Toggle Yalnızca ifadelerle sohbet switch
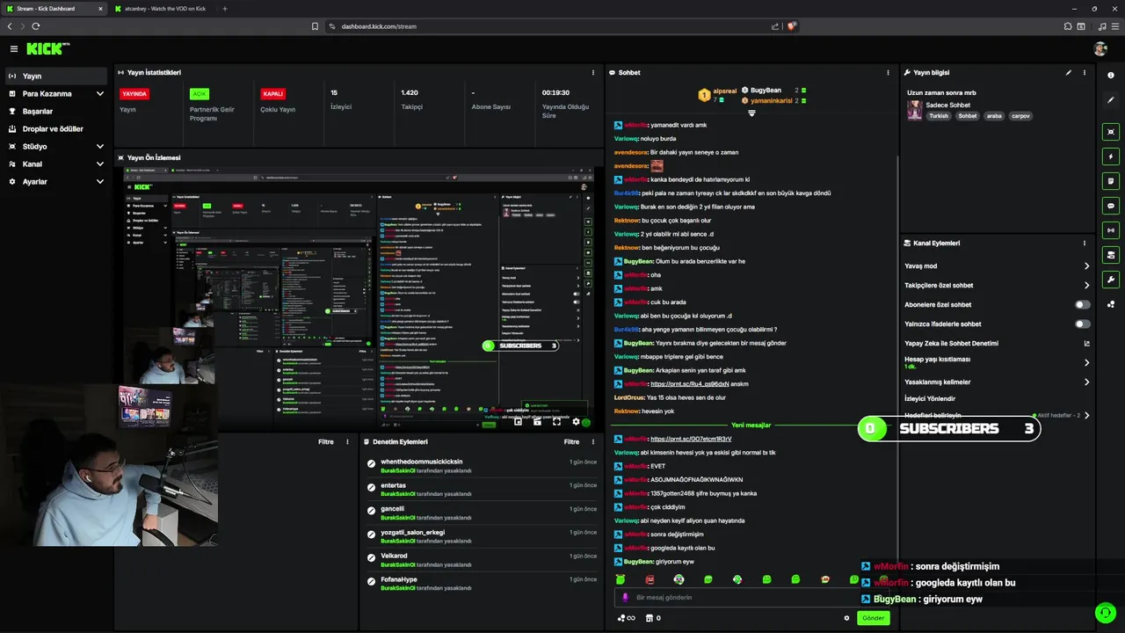The image size is (1125, 633). [x=1083, y=324]
